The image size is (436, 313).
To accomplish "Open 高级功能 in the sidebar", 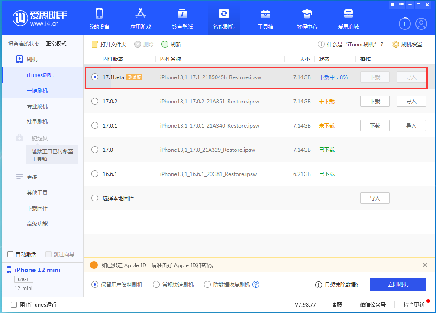I will tap(37, 224).
